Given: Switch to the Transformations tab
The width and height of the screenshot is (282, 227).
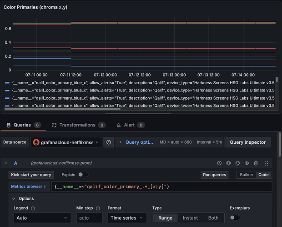Looking at the screenshot, I should pos(79,125).
